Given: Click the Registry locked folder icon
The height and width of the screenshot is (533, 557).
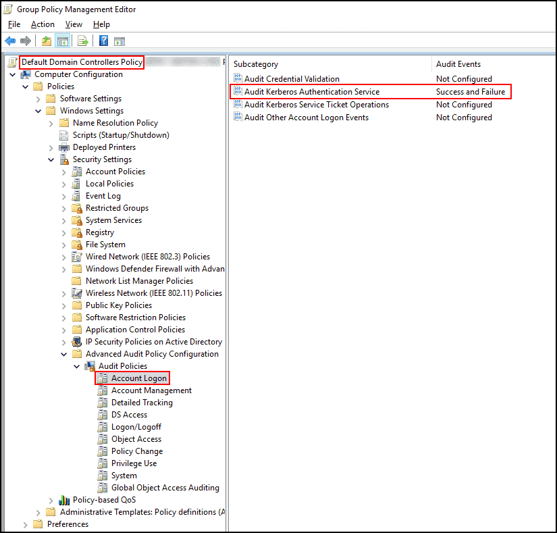Looking at the screenshot, I should [x=77, y=232].
